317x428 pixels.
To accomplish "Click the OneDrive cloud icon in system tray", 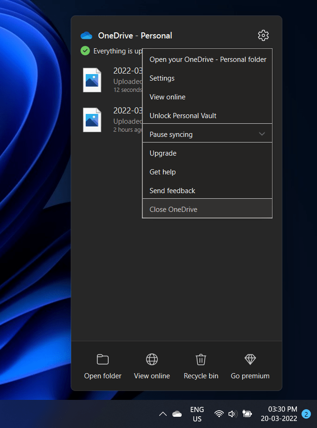I will [x=177, y=414].
